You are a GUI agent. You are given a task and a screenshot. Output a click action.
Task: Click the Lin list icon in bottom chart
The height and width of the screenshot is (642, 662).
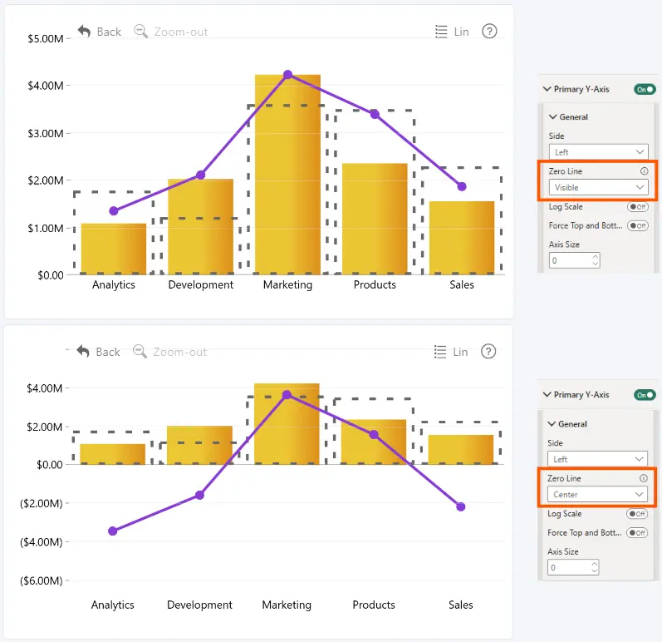tap(440, 352)
